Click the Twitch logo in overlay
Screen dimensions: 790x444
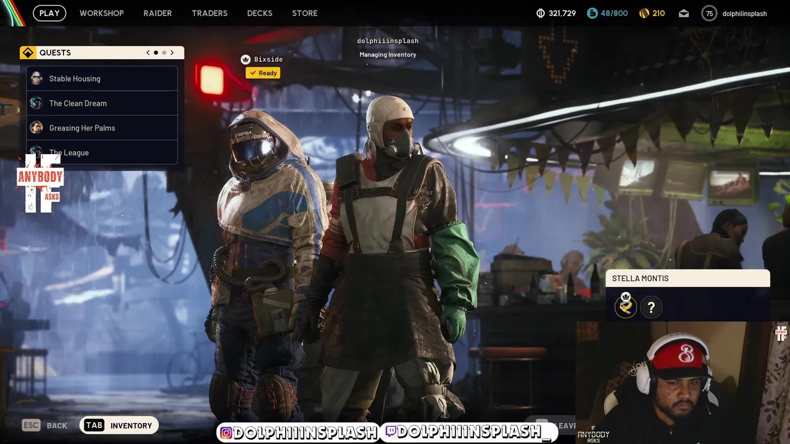(390, 432)
